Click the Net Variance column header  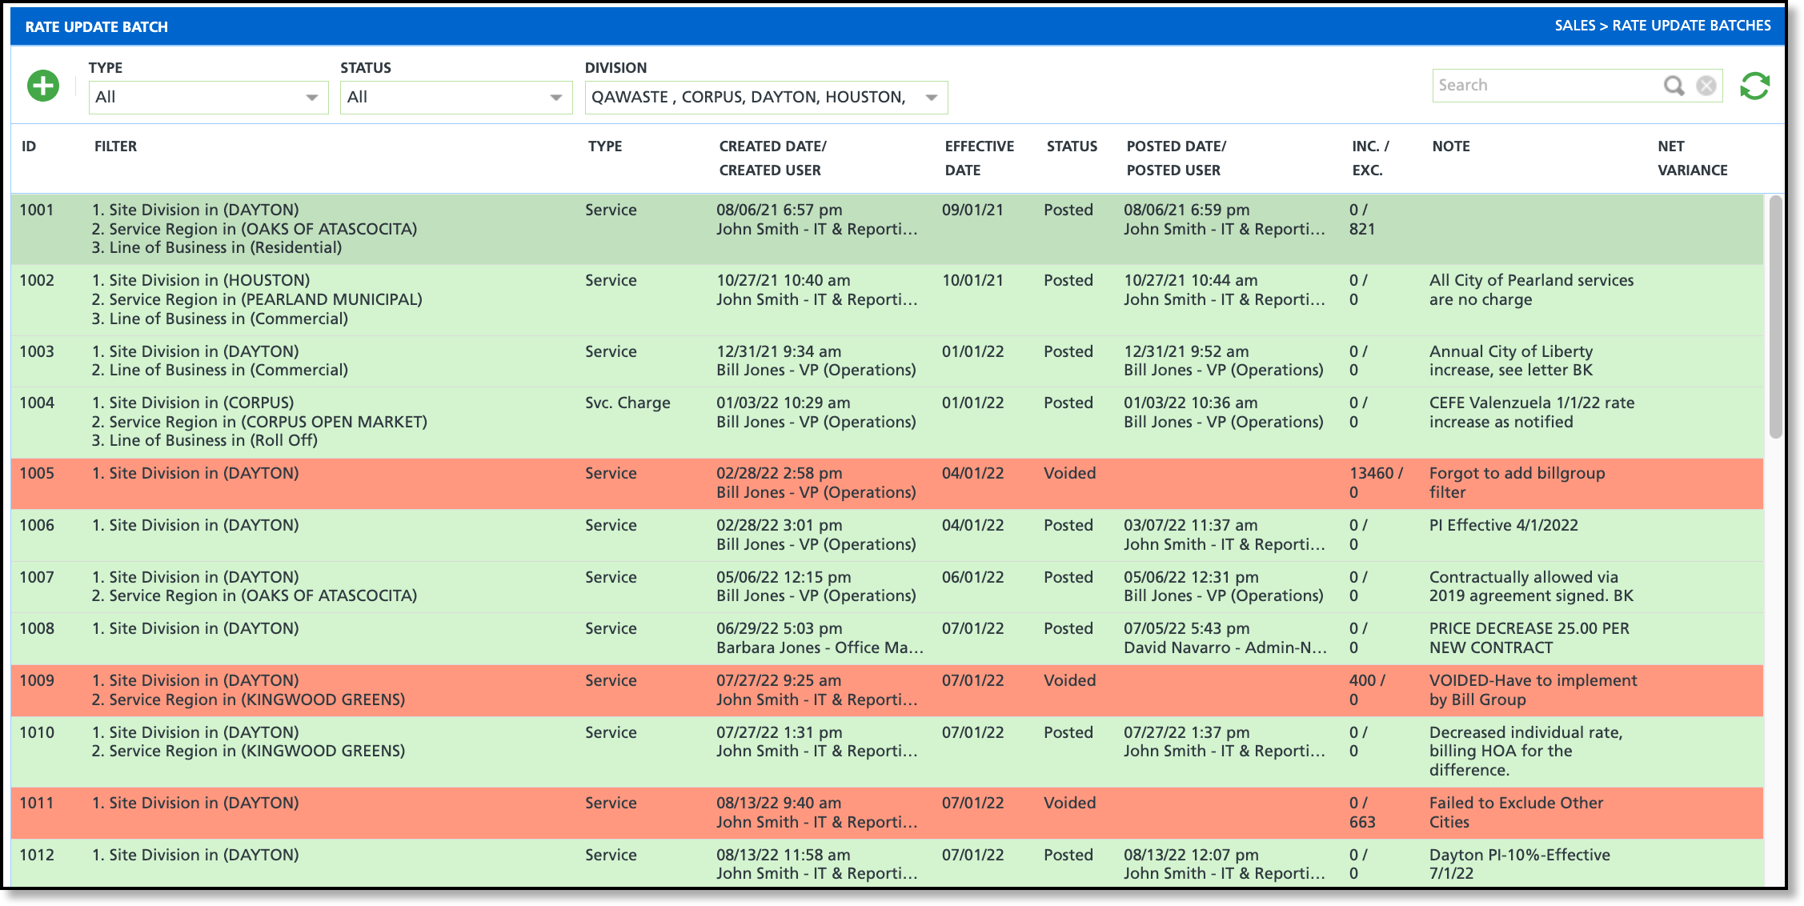(1691, 158)
